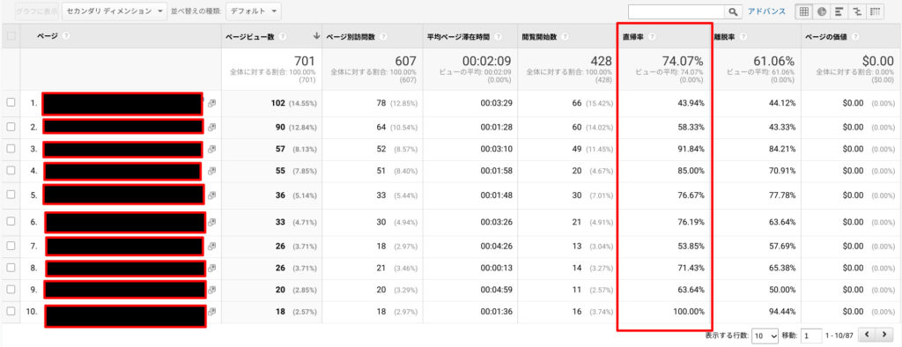902x347 pixels.
Task: Open row 5 page link icon
Action: pos(211,196)
